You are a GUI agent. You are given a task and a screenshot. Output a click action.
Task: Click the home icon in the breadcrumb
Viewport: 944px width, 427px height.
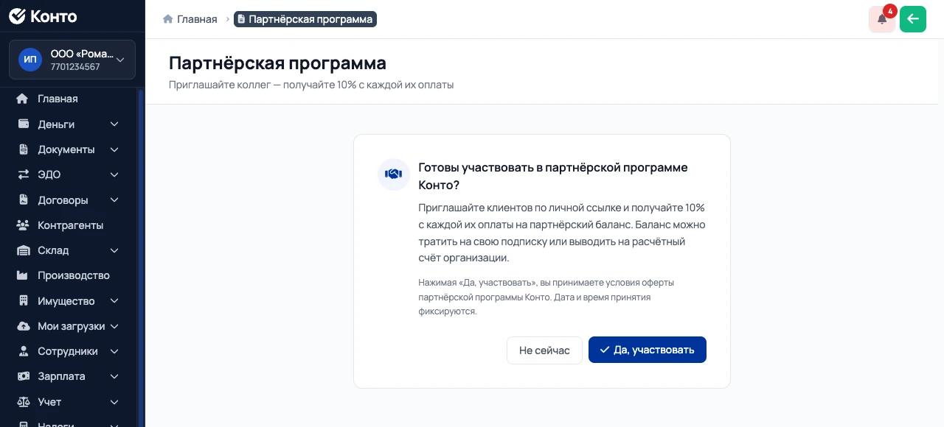click(x=168, y=19)
